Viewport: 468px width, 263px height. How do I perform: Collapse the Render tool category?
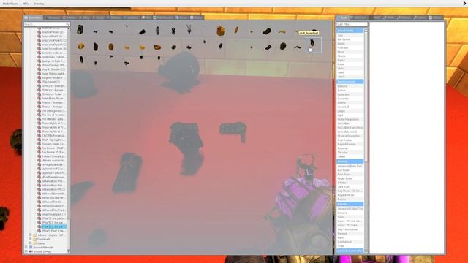[x=350, y=204]
